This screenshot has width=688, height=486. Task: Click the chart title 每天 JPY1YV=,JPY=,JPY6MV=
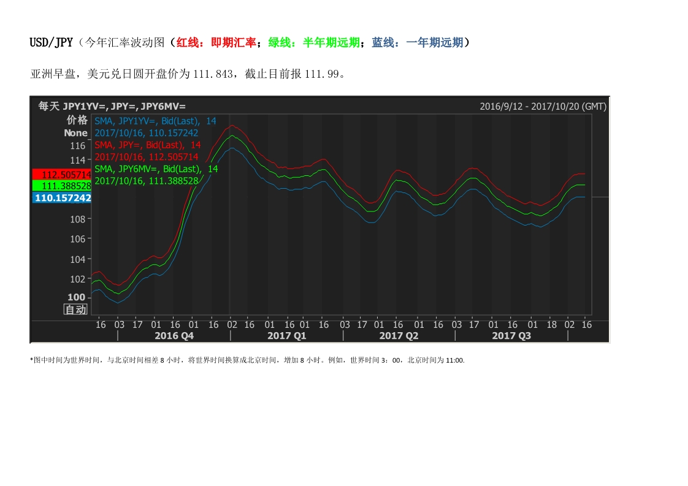coord(112,106)
